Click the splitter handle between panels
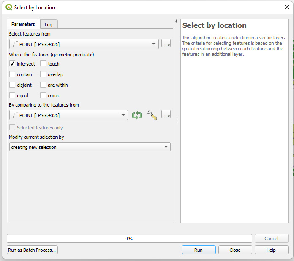The height and width of the screenshot is (261, 294). (177, 121)
